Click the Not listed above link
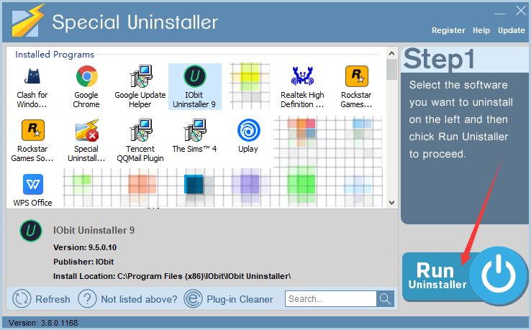The width and height of the screenshot is (531, 330). [127, 299]
